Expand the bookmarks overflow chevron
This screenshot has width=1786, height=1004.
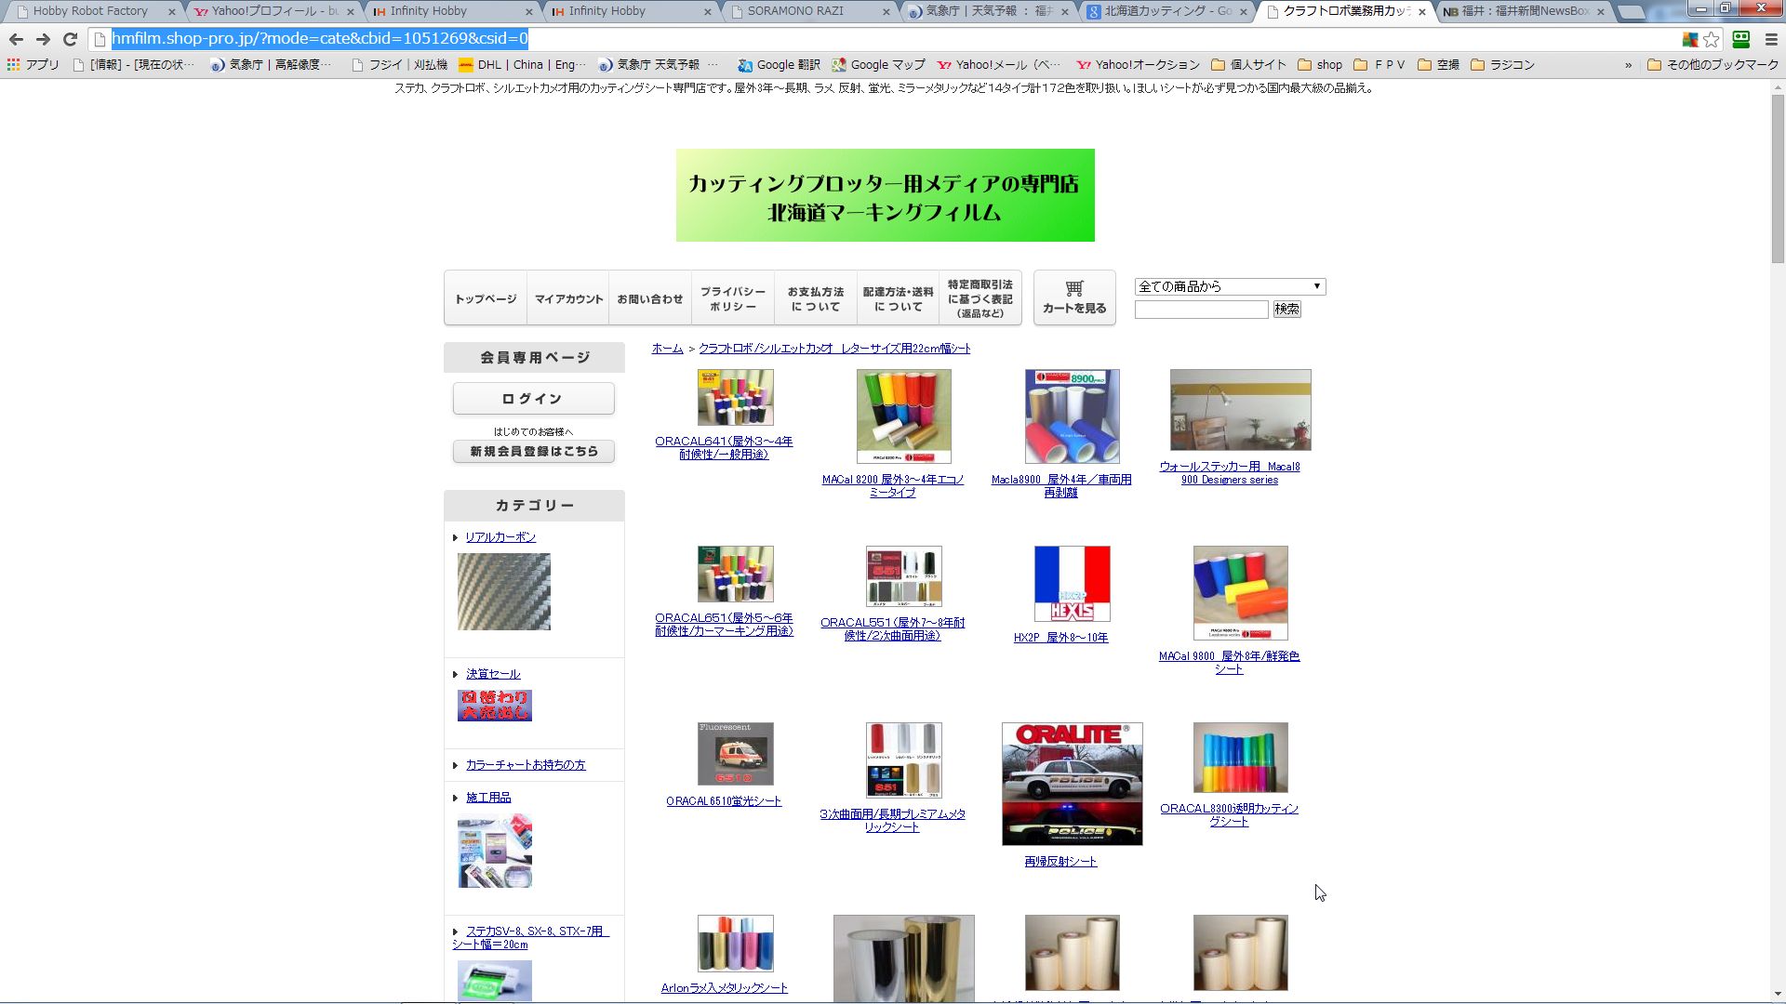tap(1628, 65)
